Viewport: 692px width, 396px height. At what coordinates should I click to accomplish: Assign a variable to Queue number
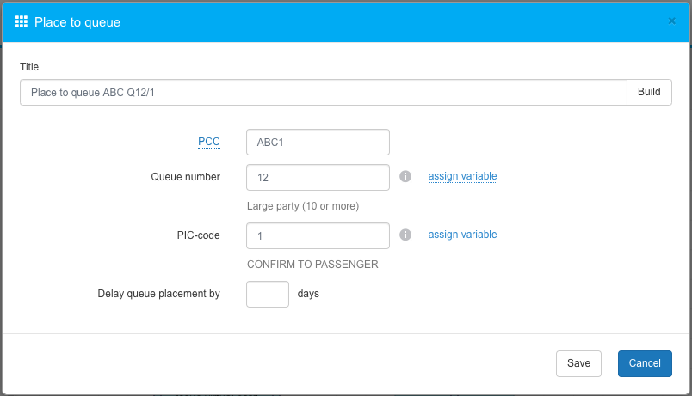(462, 177)
